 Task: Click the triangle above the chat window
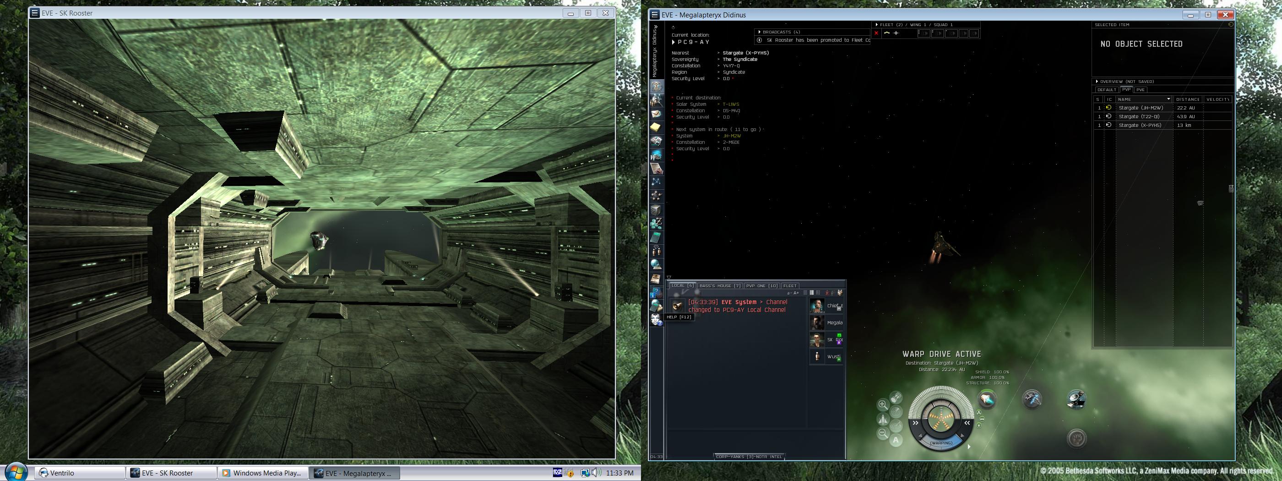click(x=669, y=278)
